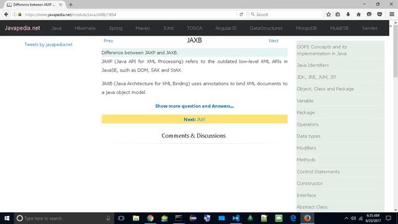This screenshot has width=398, height=224.
Task: Open File Explorer from the taskbar
Action: coord(136,218)
